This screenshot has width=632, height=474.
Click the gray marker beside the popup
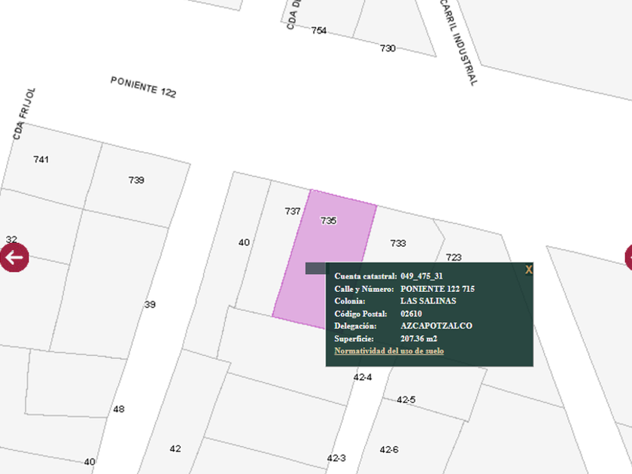pyautogui.click(x=315, y=269)
